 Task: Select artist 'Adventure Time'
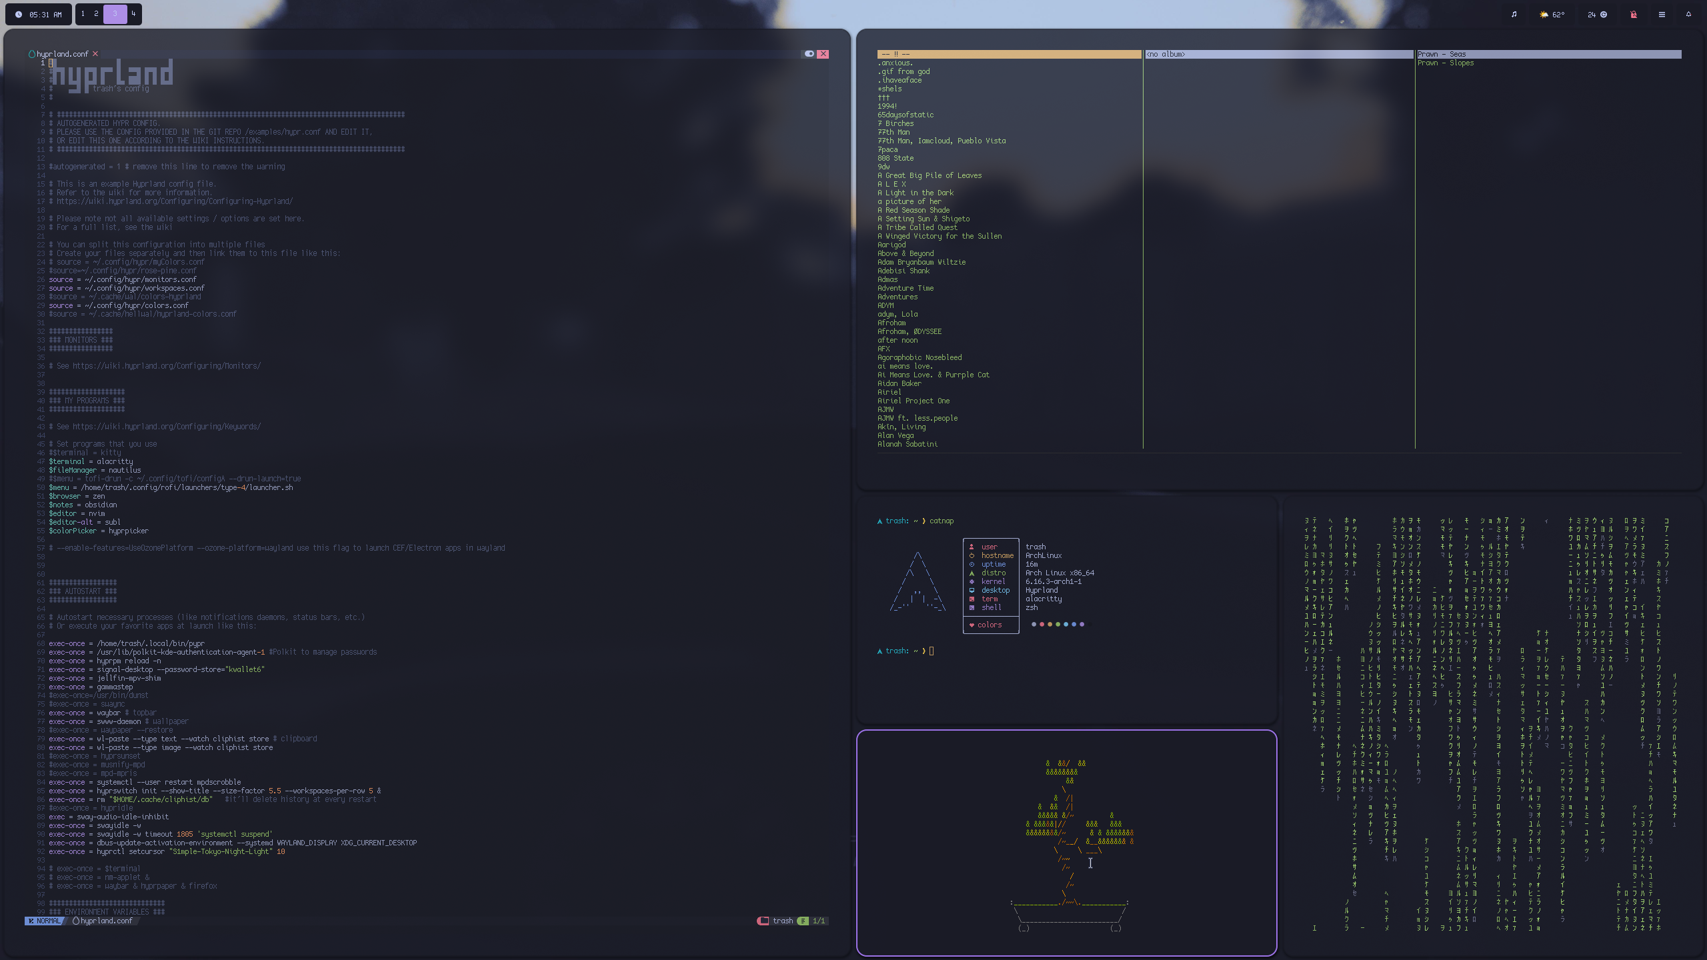click(906, 288)
